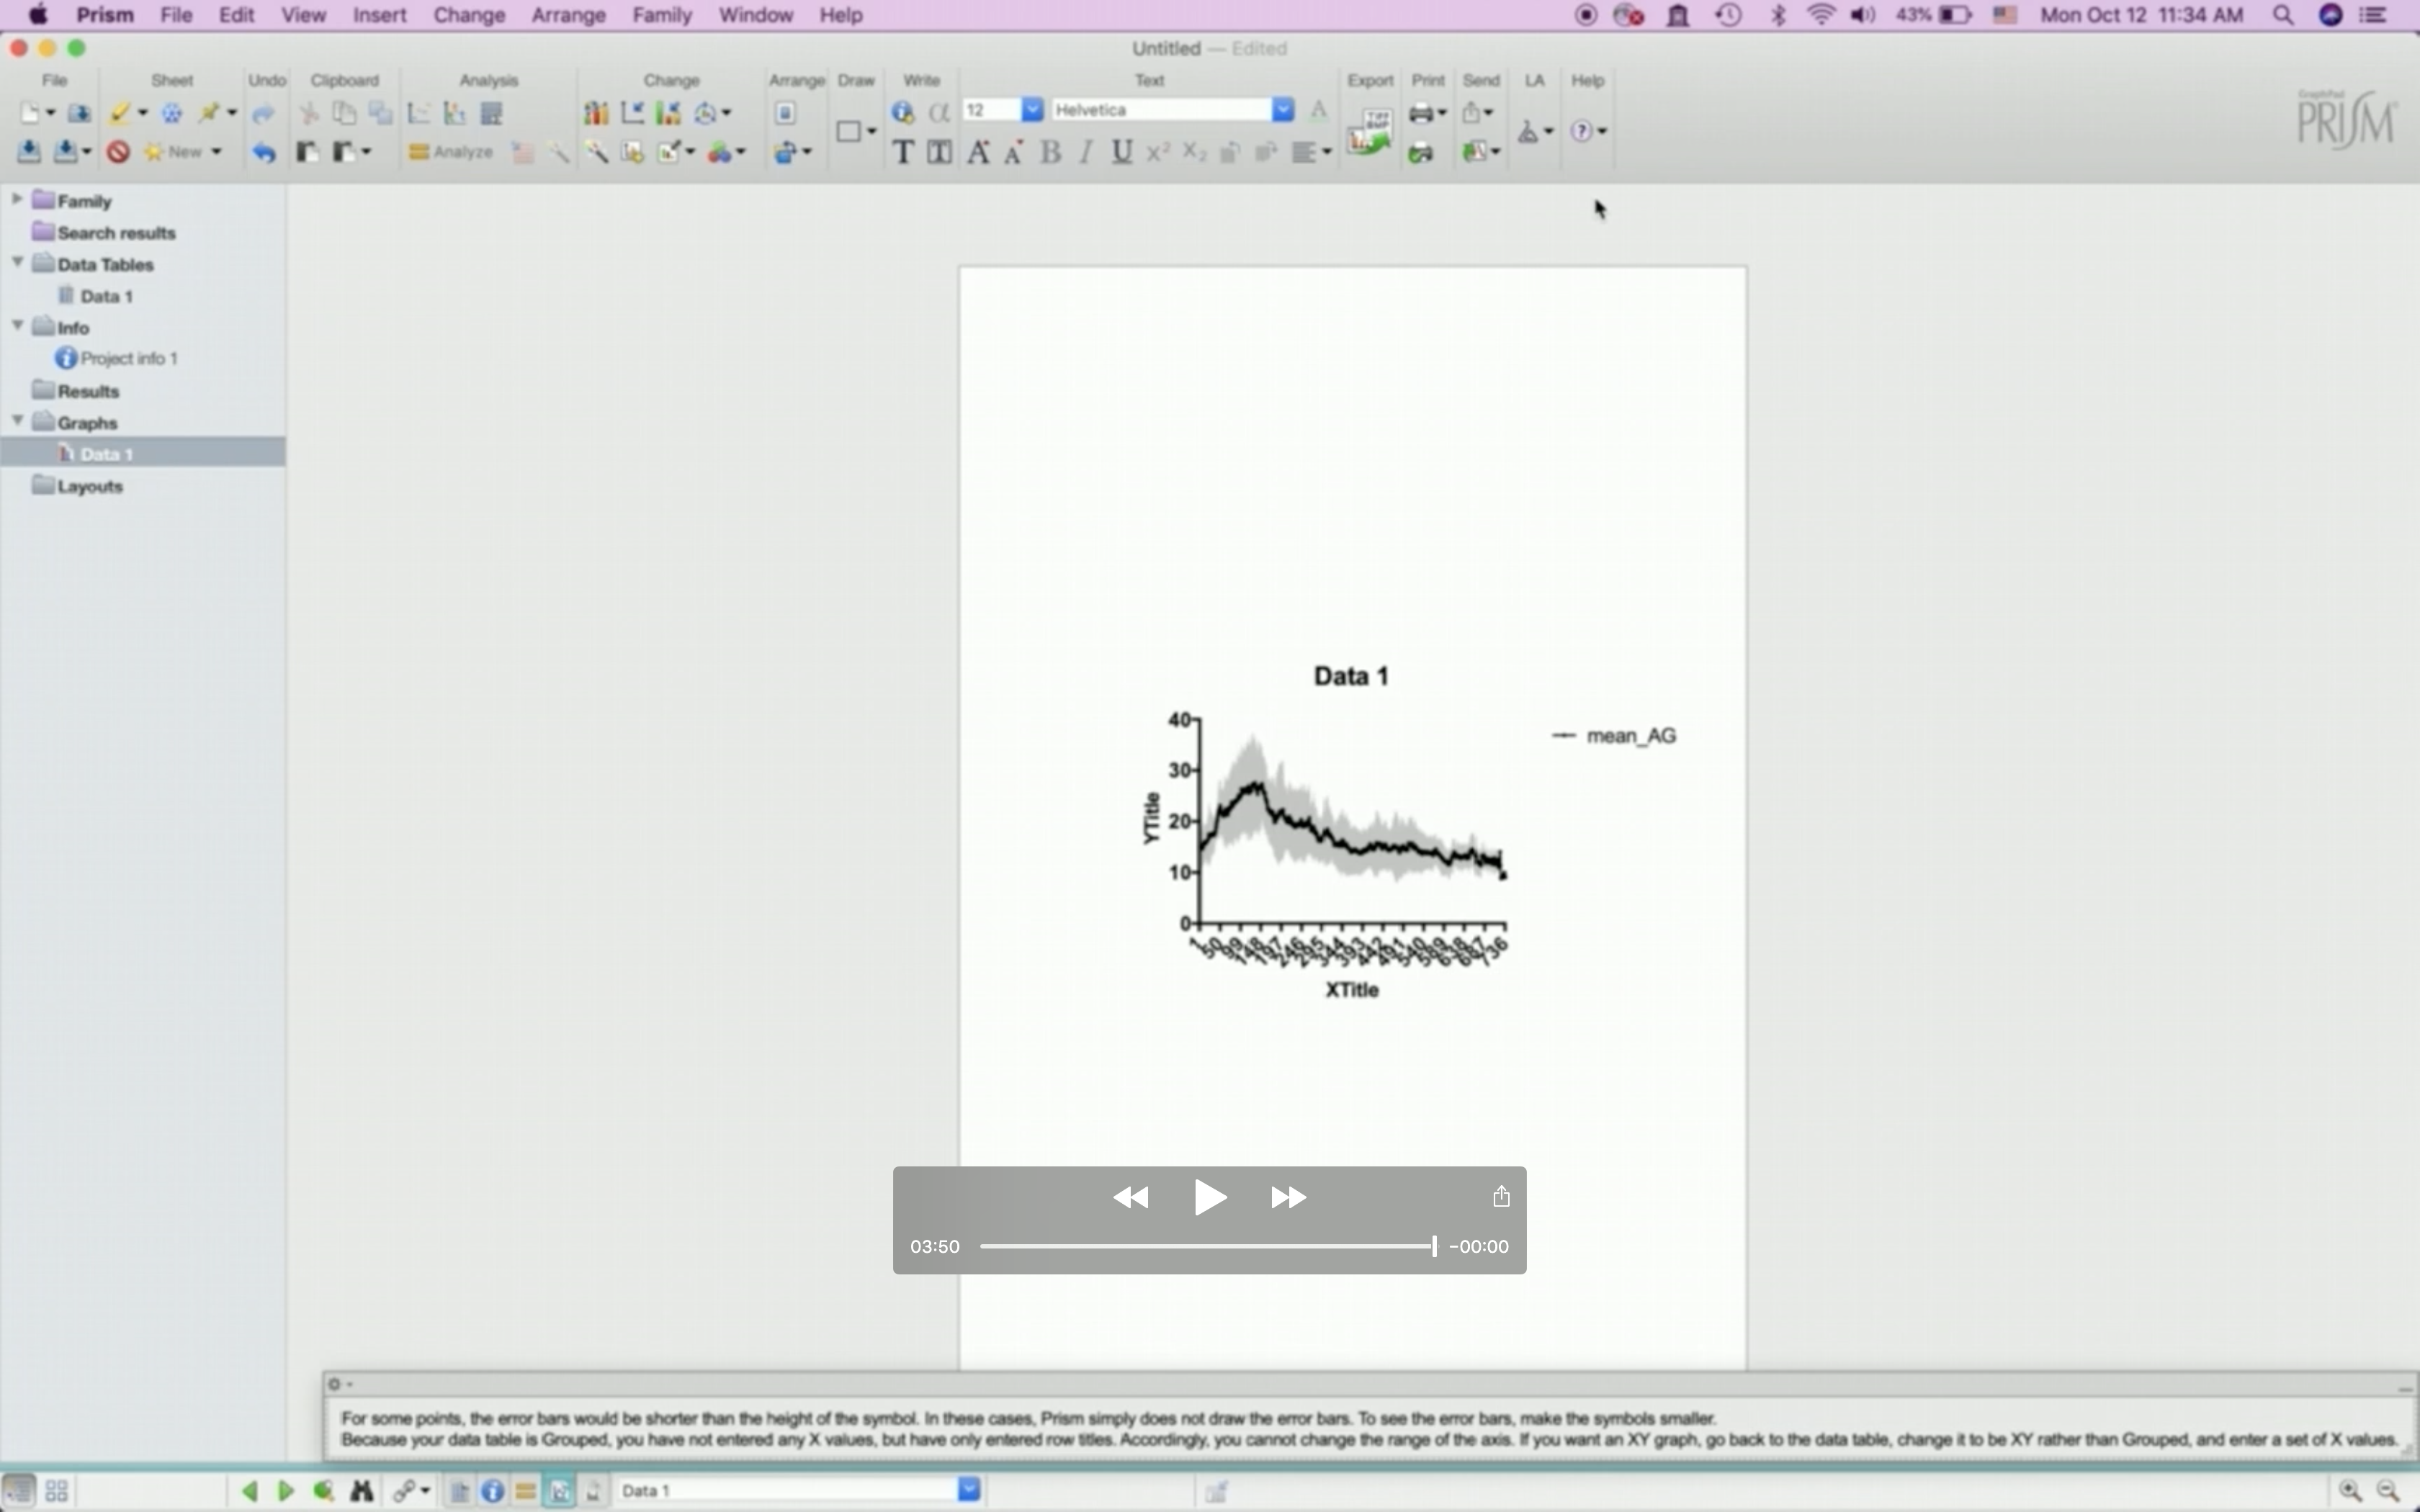
Task: Click the binoculars search icon
Action: 361,1491
